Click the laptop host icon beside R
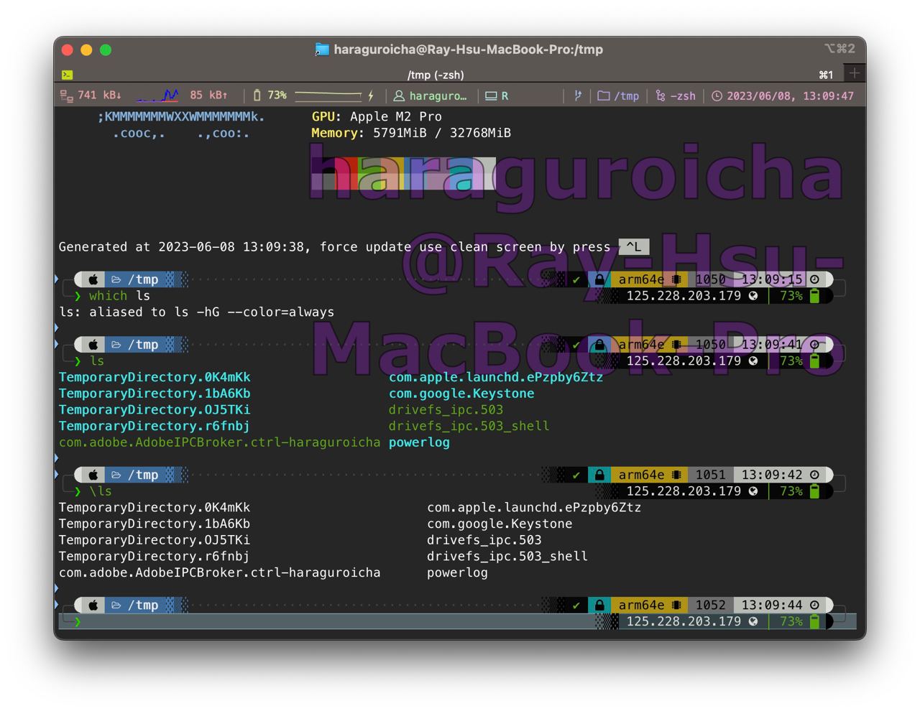 [491, 96]
